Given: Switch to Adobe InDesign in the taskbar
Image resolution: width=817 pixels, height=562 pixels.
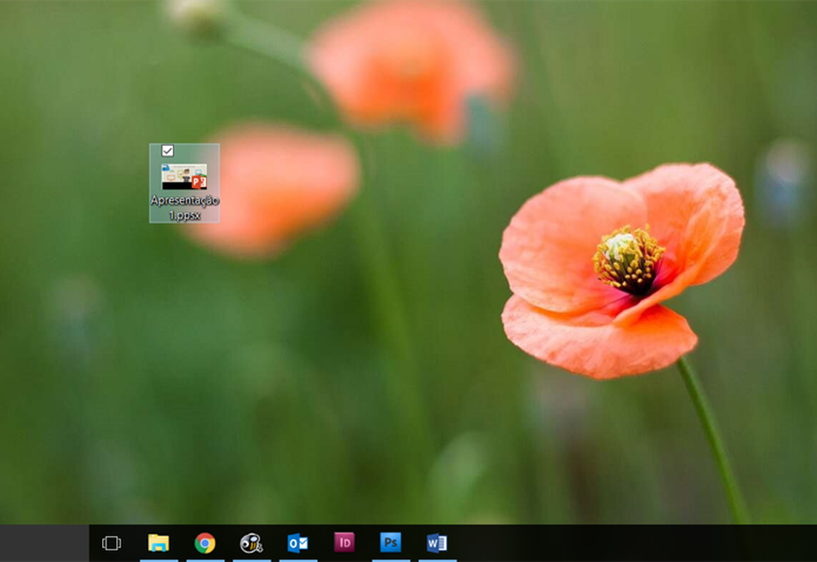Looking at the screenshot, I should click(x=344, y=542).
